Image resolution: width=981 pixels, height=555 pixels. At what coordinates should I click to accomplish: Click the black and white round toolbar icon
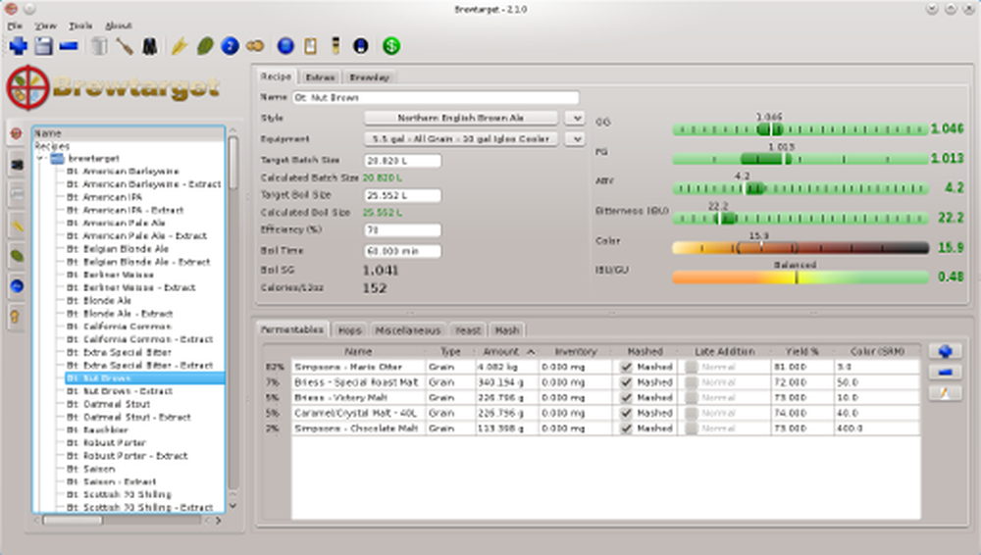point(361,46)
